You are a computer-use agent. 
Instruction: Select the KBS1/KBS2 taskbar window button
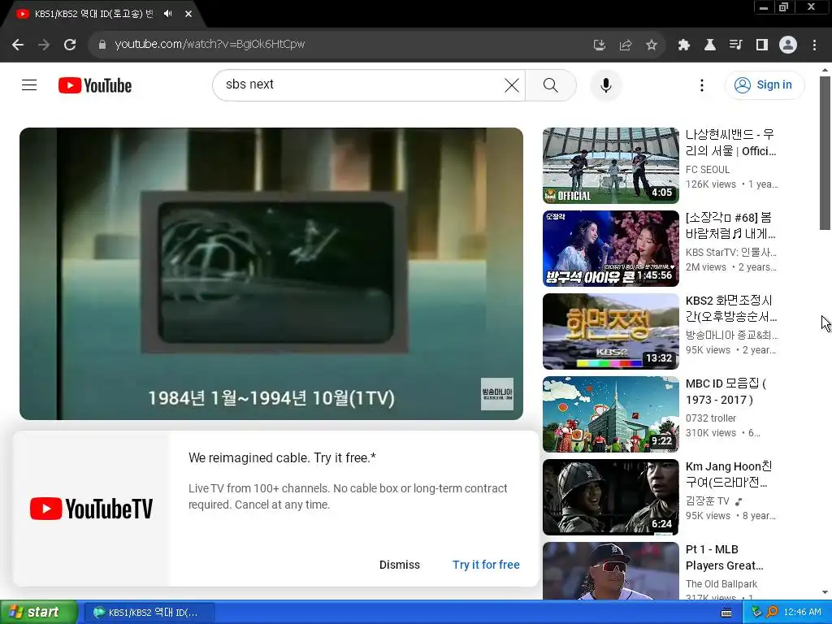point(149,613)
